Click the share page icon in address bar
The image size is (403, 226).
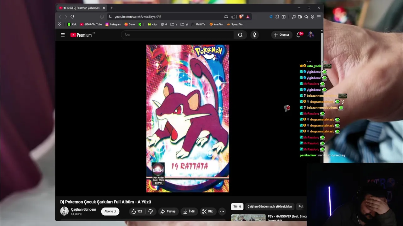pos(233,17)
